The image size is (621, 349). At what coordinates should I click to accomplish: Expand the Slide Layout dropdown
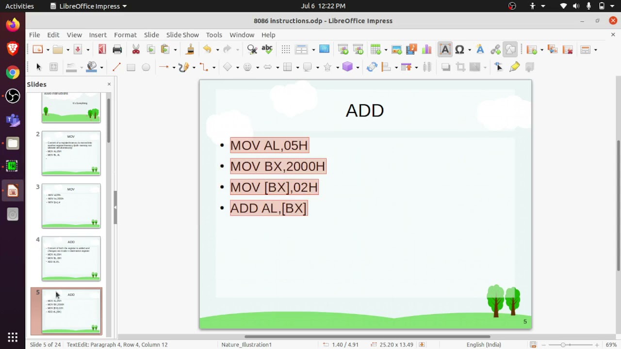(x=595, y=49)
